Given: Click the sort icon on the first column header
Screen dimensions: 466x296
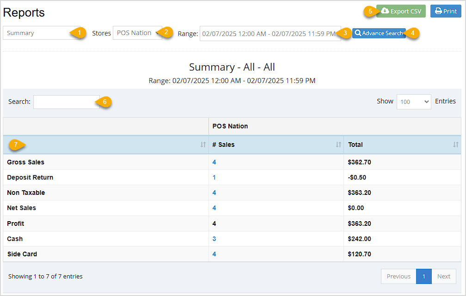Looking at the screenshot, I should click(x=202, y=145).
